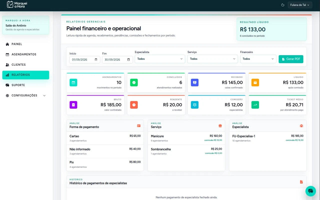
Task: Open the Especialista filter dropdown
Action: pyautogui.click(x=160, y=59)
